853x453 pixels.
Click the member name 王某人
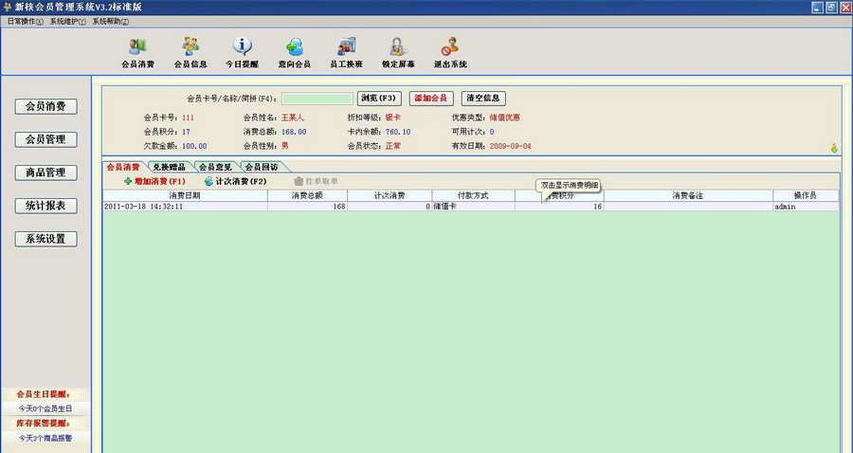[293, 118]
